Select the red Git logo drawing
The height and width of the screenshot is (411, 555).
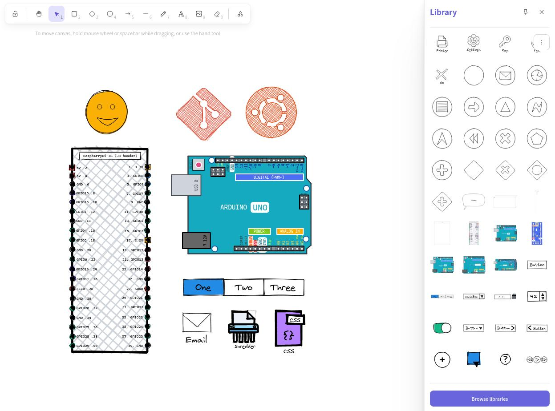coord(204,114)
